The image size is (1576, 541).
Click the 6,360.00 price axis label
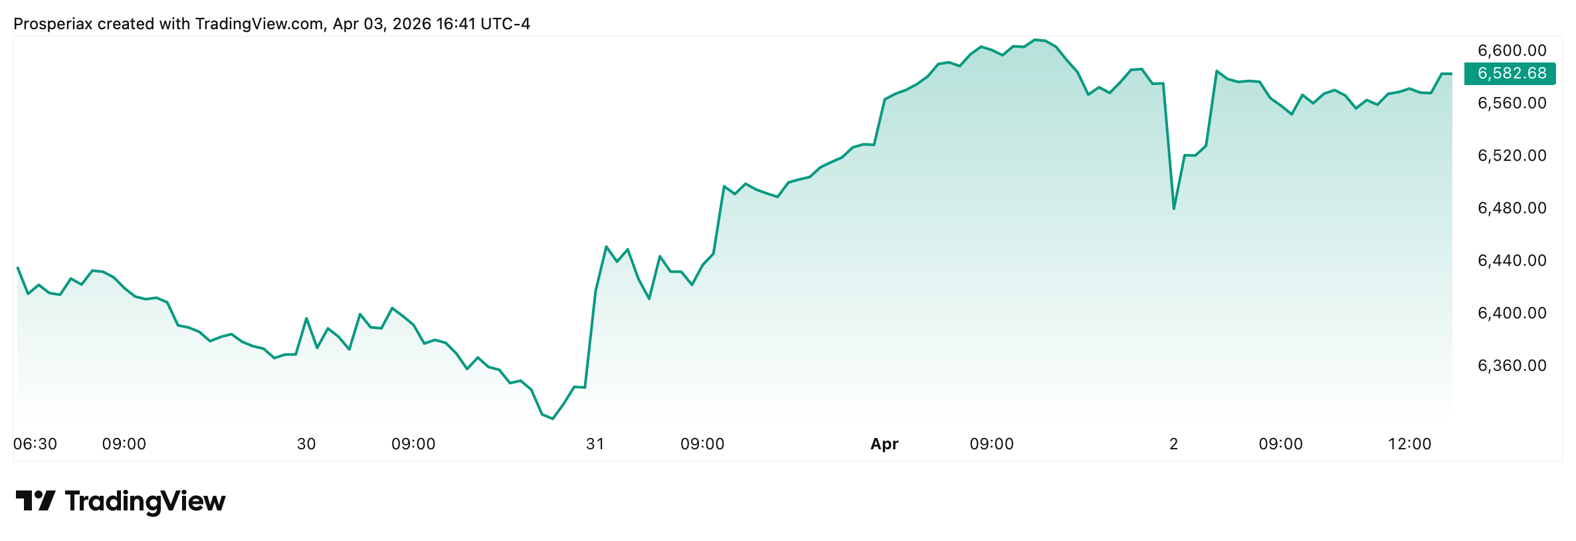[x=1512, y=366]
